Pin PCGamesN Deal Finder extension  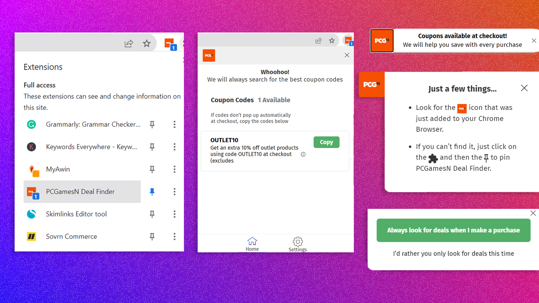pos(152,192)
